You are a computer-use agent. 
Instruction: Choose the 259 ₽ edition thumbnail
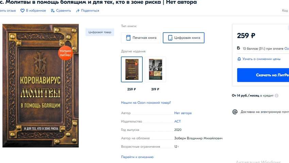pyautogui.click(x=132, y=69)
